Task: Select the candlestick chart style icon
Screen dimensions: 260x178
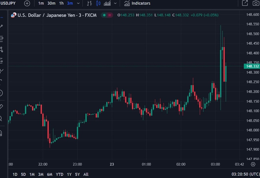Action: click(x=99, y=3)
